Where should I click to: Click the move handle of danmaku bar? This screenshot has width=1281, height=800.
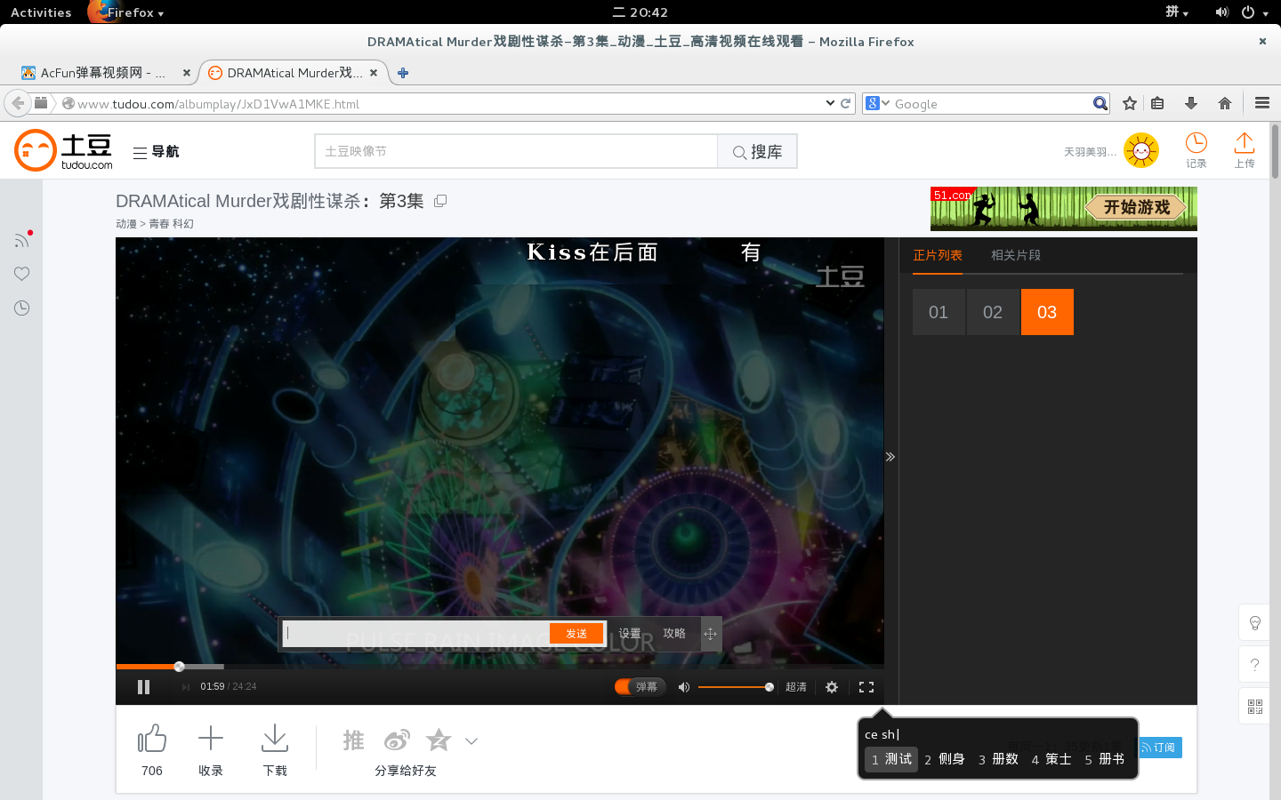[710, 634]
